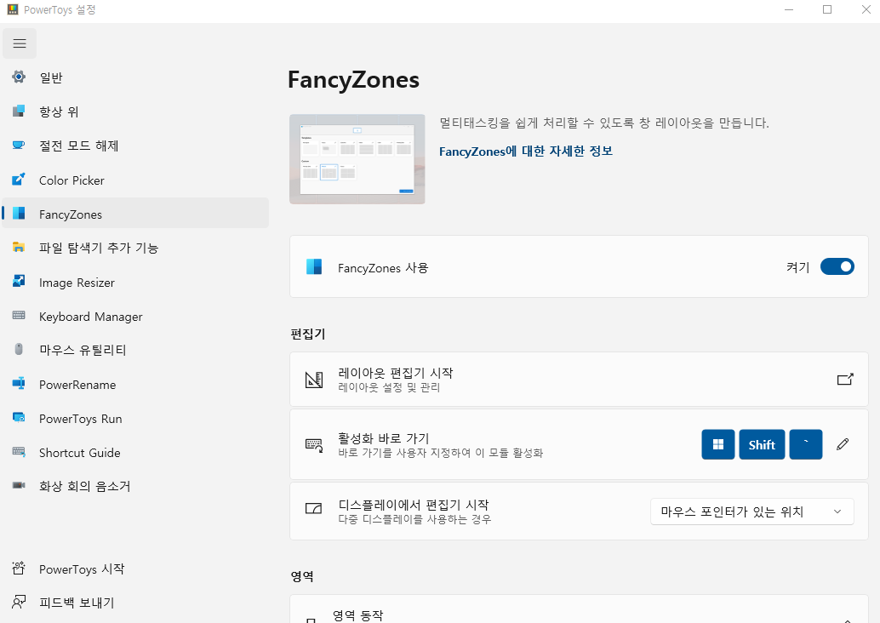Open the PowerToys 시작 page
Image resolution: width=880 pixels, height=623 pixels.
click(x=135, y=569)
